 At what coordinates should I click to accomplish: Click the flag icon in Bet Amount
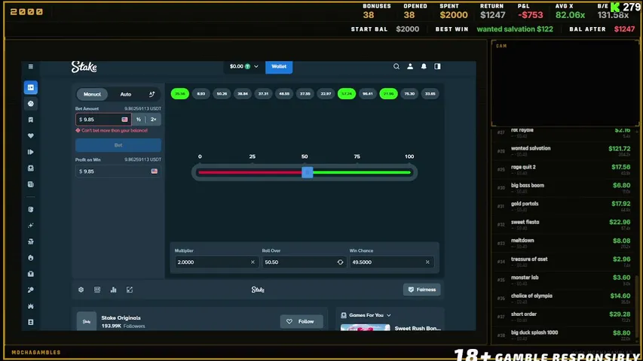[124, 120]
